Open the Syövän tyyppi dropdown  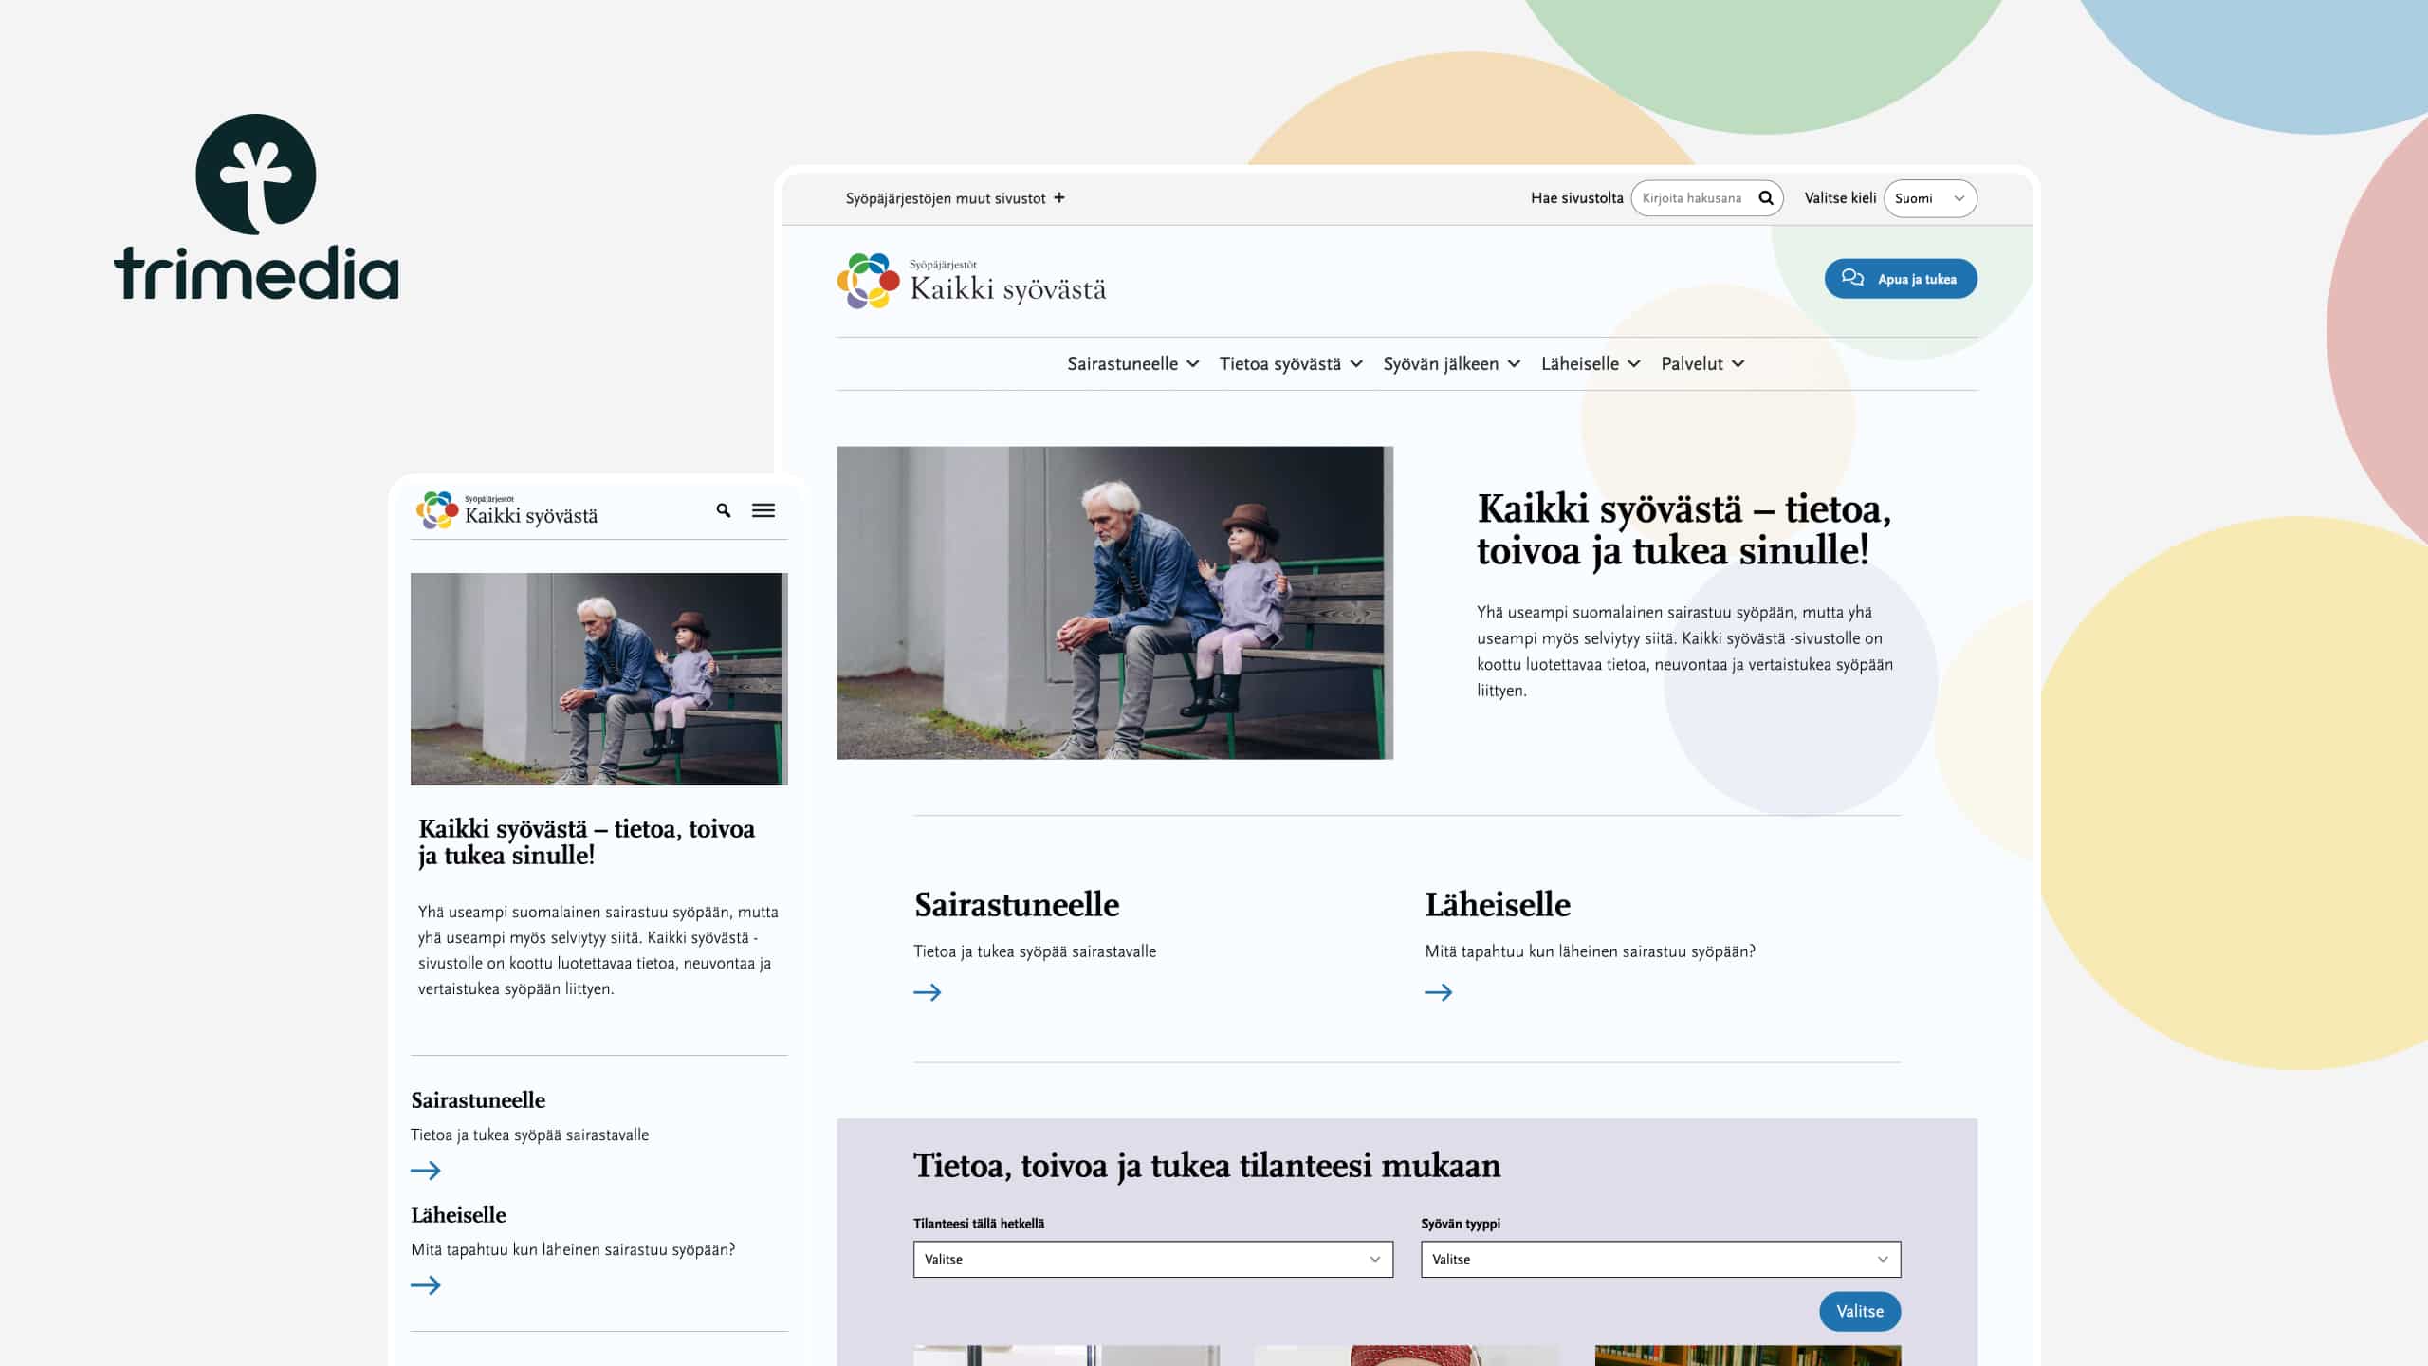click(x=1661, y=1259)
